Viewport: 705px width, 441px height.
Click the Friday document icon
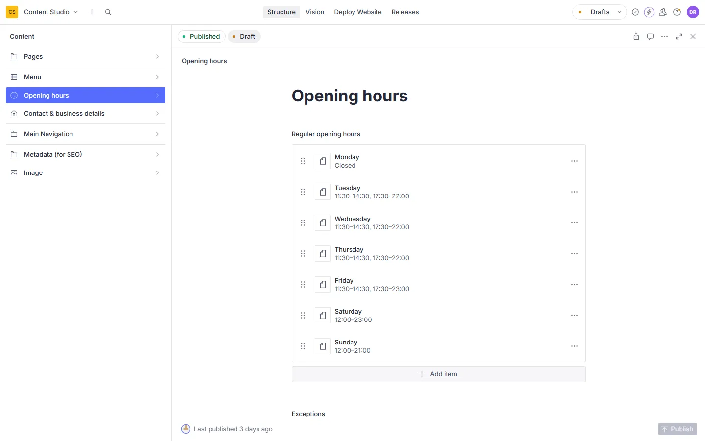(323, 285)
